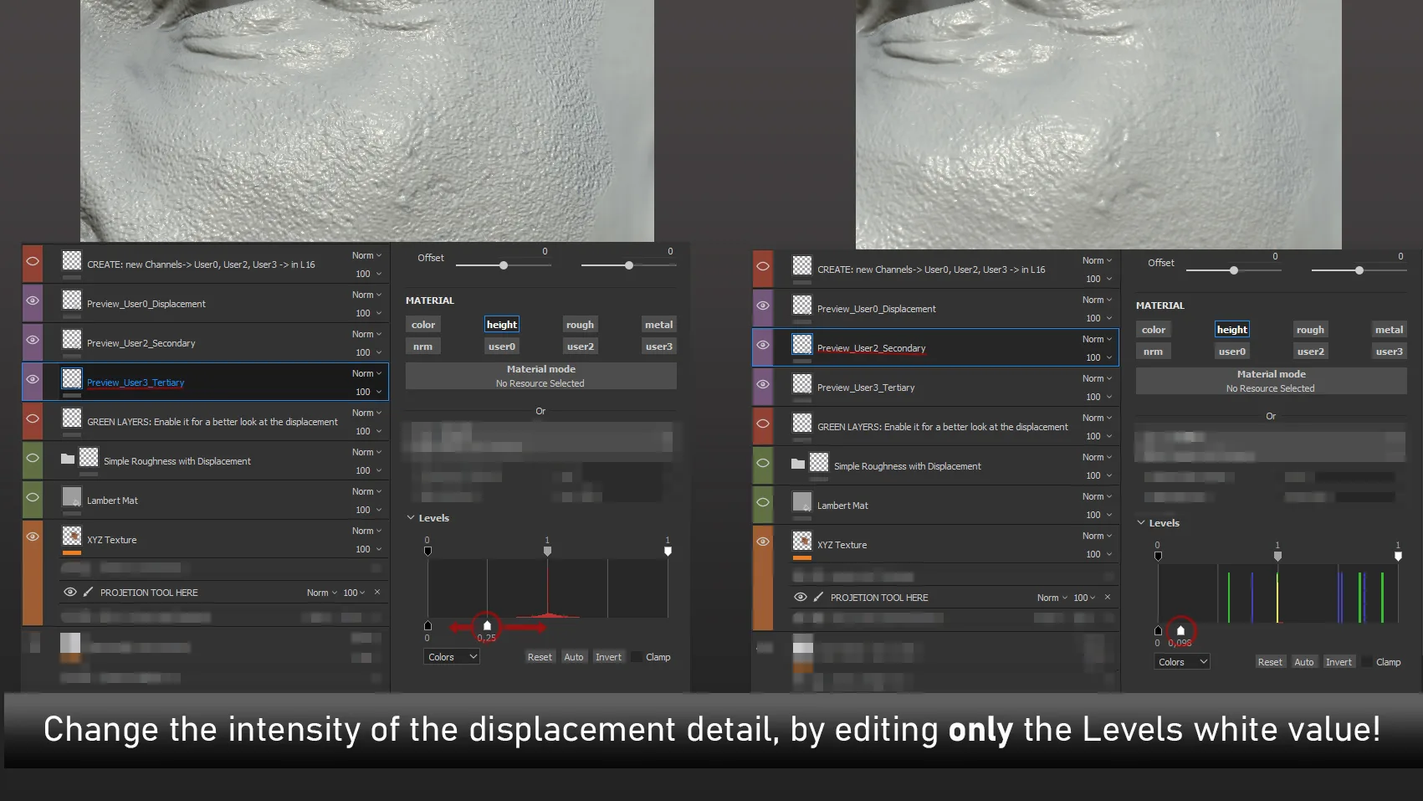Select the user2 channel

580,346
